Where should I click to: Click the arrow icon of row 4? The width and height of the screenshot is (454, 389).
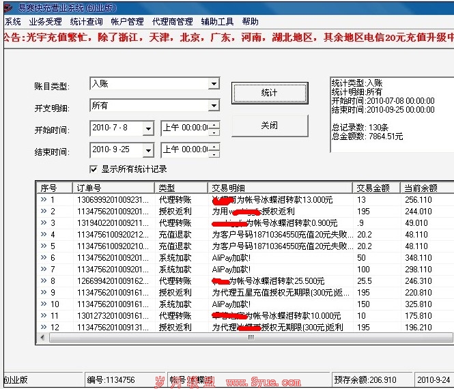[x=44, y=235]
